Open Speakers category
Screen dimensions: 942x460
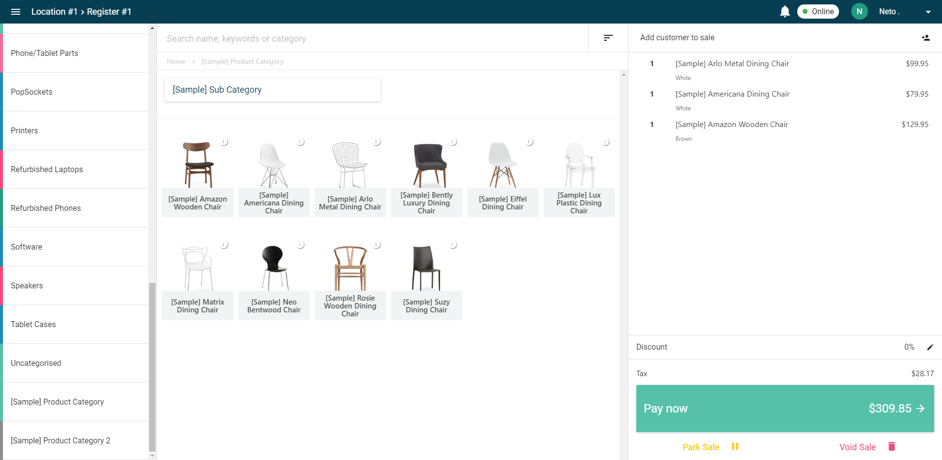[x=74, y=285]
